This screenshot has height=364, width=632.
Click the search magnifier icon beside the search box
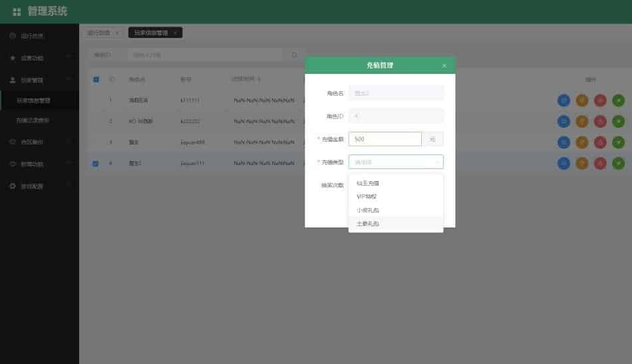(x=294, y=55)
